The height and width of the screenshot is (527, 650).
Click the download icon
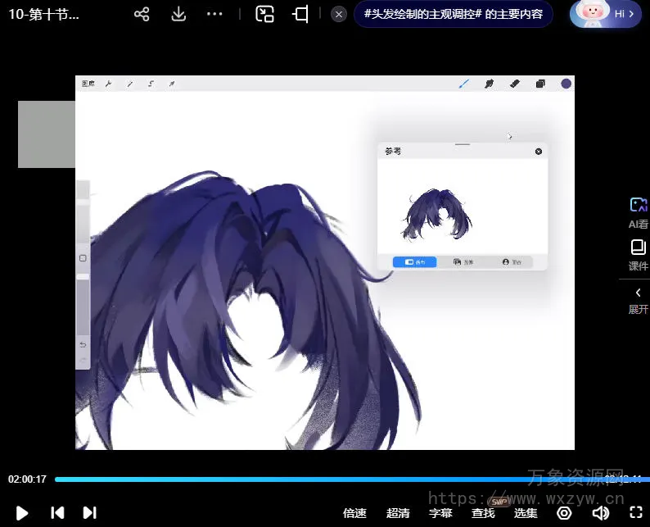178,14
